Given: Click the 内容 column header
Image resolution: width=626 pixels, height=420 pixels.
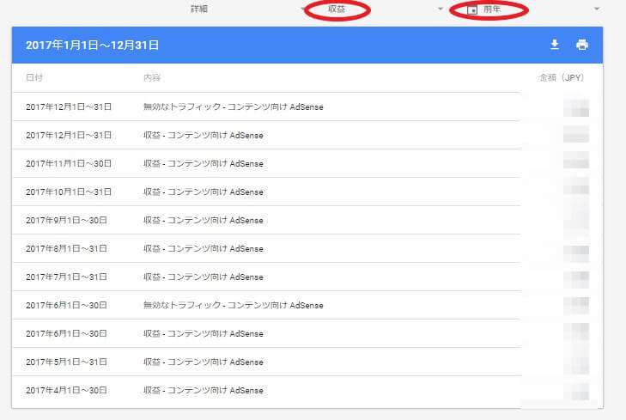Looking at the screenshot, I should click(x=152, y=77).
